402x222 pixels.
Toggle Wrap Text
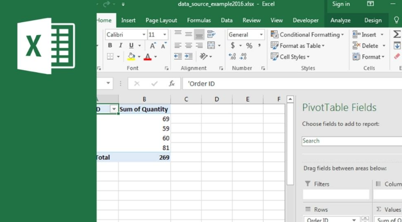click(211, 34)
